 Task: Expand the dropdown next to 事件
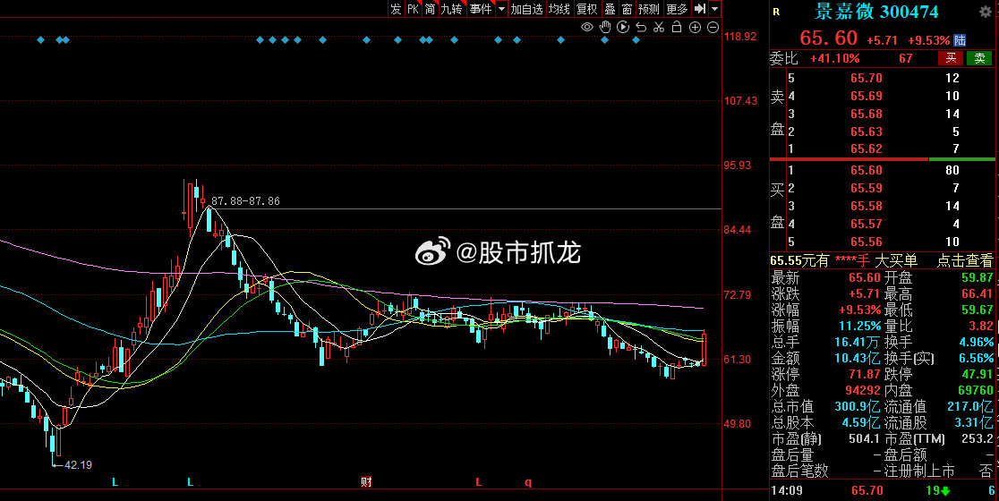coord(501,8)
